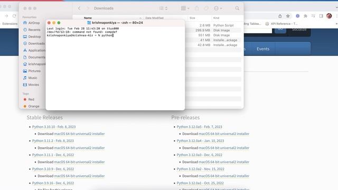
Task: Click browser share icon
Action: pos(280,16)
